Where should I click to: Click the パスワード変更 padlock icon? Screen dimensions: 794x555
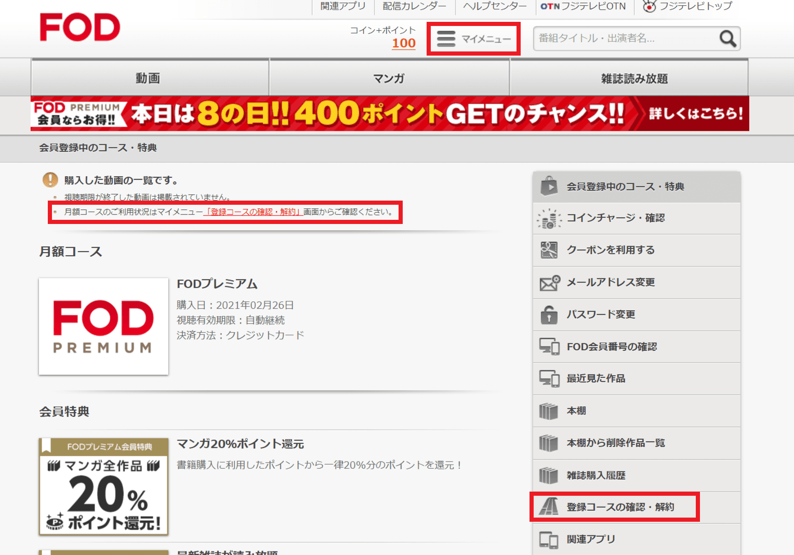coord(549,314)
